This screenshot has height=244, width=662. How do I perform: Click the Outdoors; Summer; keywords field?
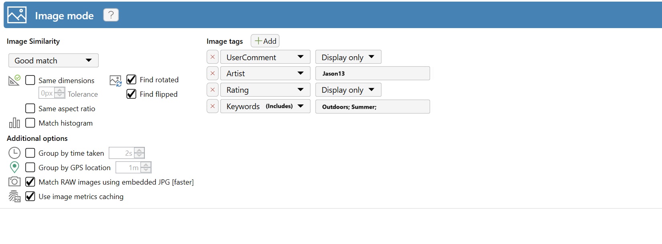coord(372,107)
